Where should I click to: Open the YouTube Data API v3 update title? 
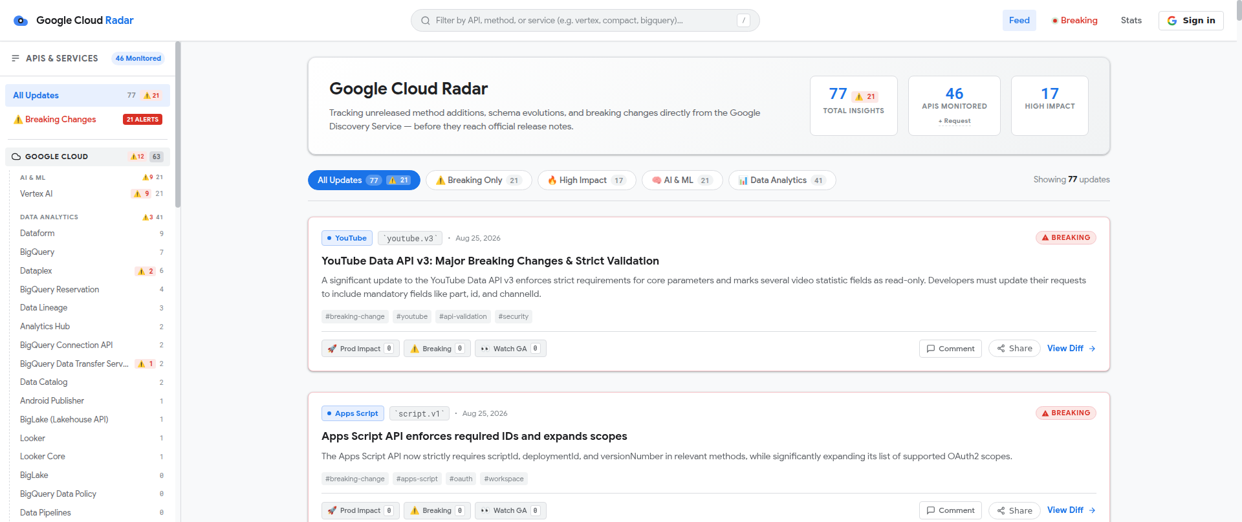[490, 261]
